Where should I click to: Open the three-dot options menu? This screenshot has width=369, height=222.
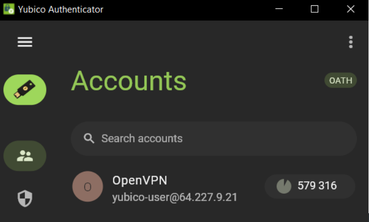(x=351, y=42)
